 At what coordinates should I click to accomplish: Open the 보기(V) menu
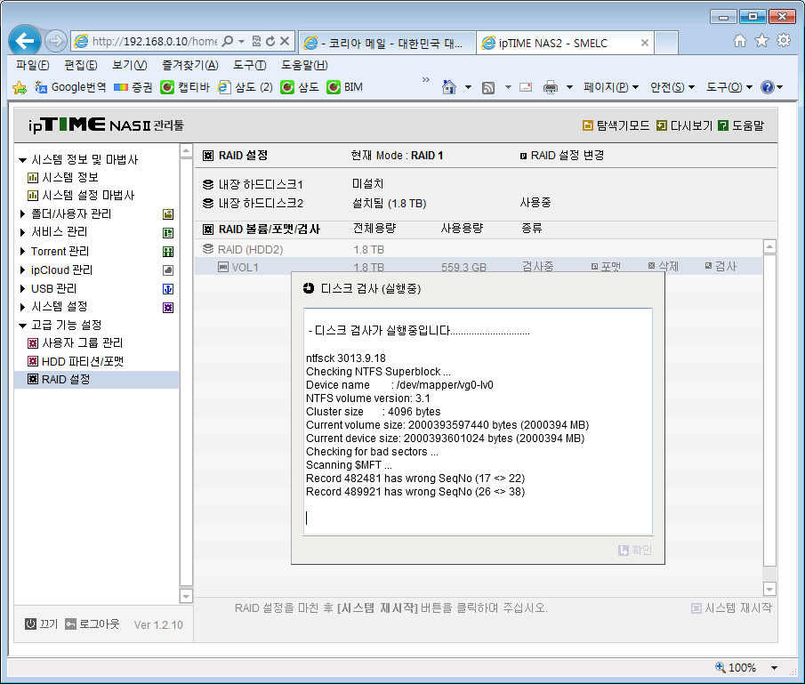pyautogui.click(x=129, y=65)
